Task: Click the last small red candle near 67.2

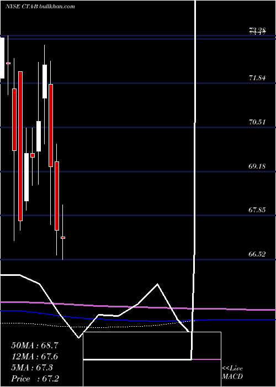Action: click(x=63, y=238)
